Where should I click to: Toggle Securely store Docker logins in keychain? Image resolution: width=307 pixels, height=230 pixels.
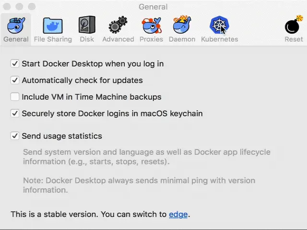pyautogui.click(x=15, y=114)
